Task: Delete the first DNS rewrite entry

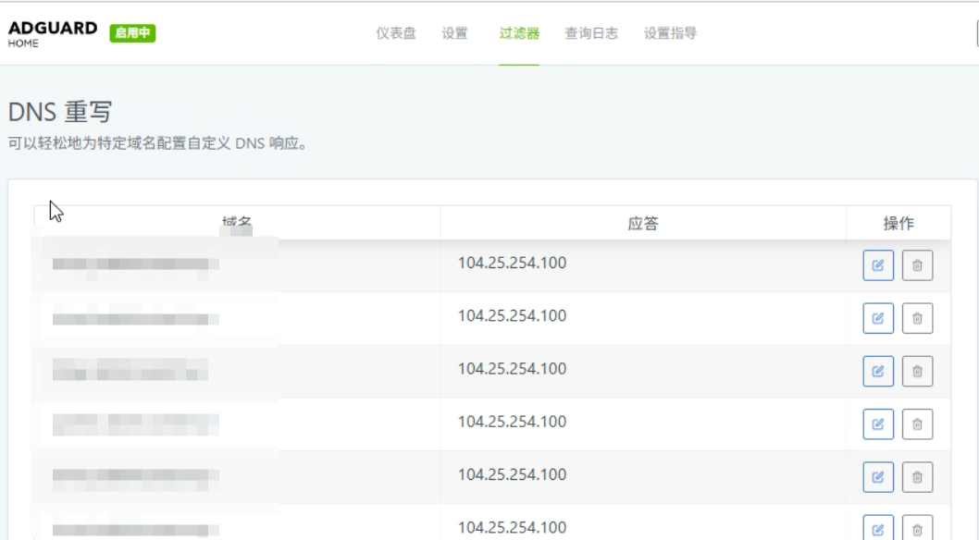Action: coord(916,265)
